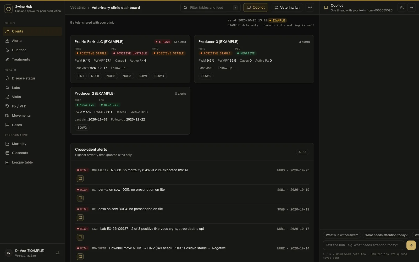The width and height of the screenshot is (419, 262).
Task: Open Alerts in sidebar
Action: coord(32,41)
